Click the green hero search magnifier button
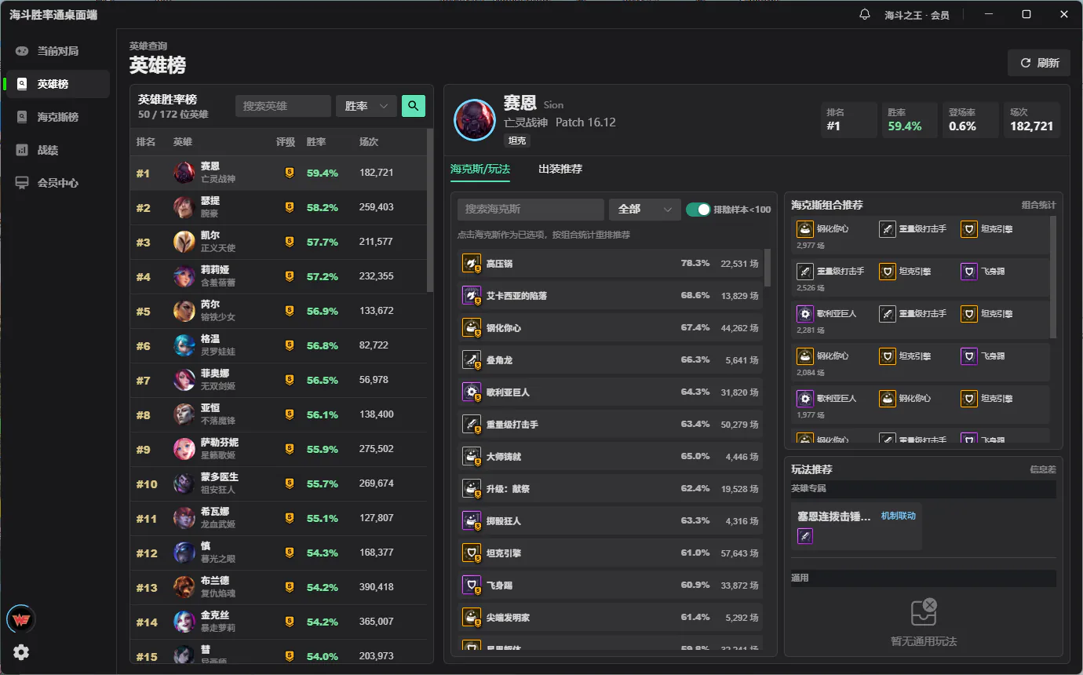The height and width of the screenshot is (675, 1083). 414,106
